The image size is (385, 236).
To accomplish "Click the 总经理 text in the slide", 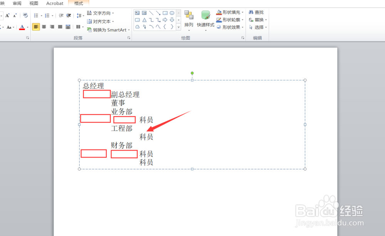I will point(93,86).
